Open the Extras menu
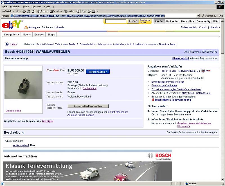225x186 pixels. (47, 6)
